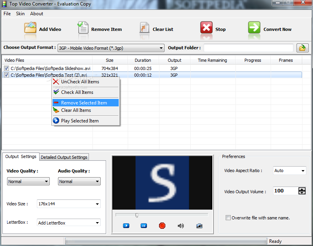
Task: Click the 00:00:25 duration cell
Action: tap(143, 68)
